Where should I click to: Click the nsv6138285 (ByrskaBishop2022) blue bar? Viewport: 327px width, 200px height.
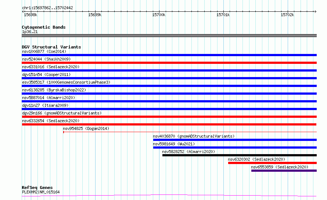tap(169, 94)
